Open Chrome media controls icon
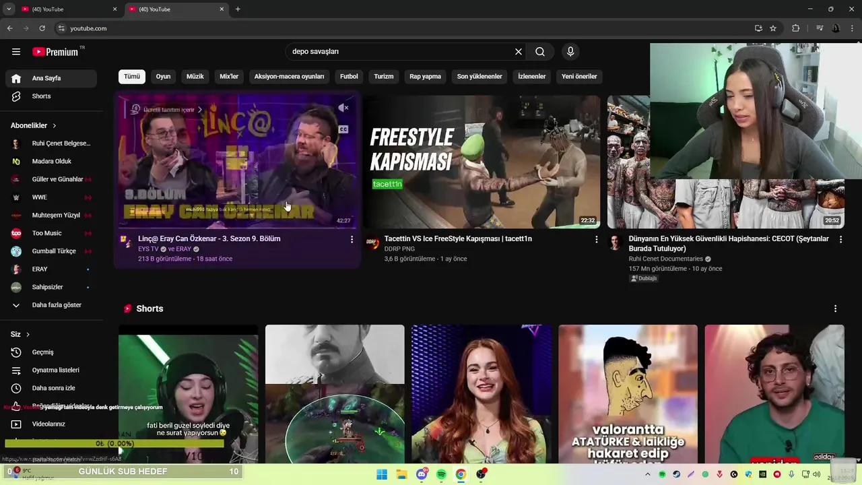 tap(820, 28)
